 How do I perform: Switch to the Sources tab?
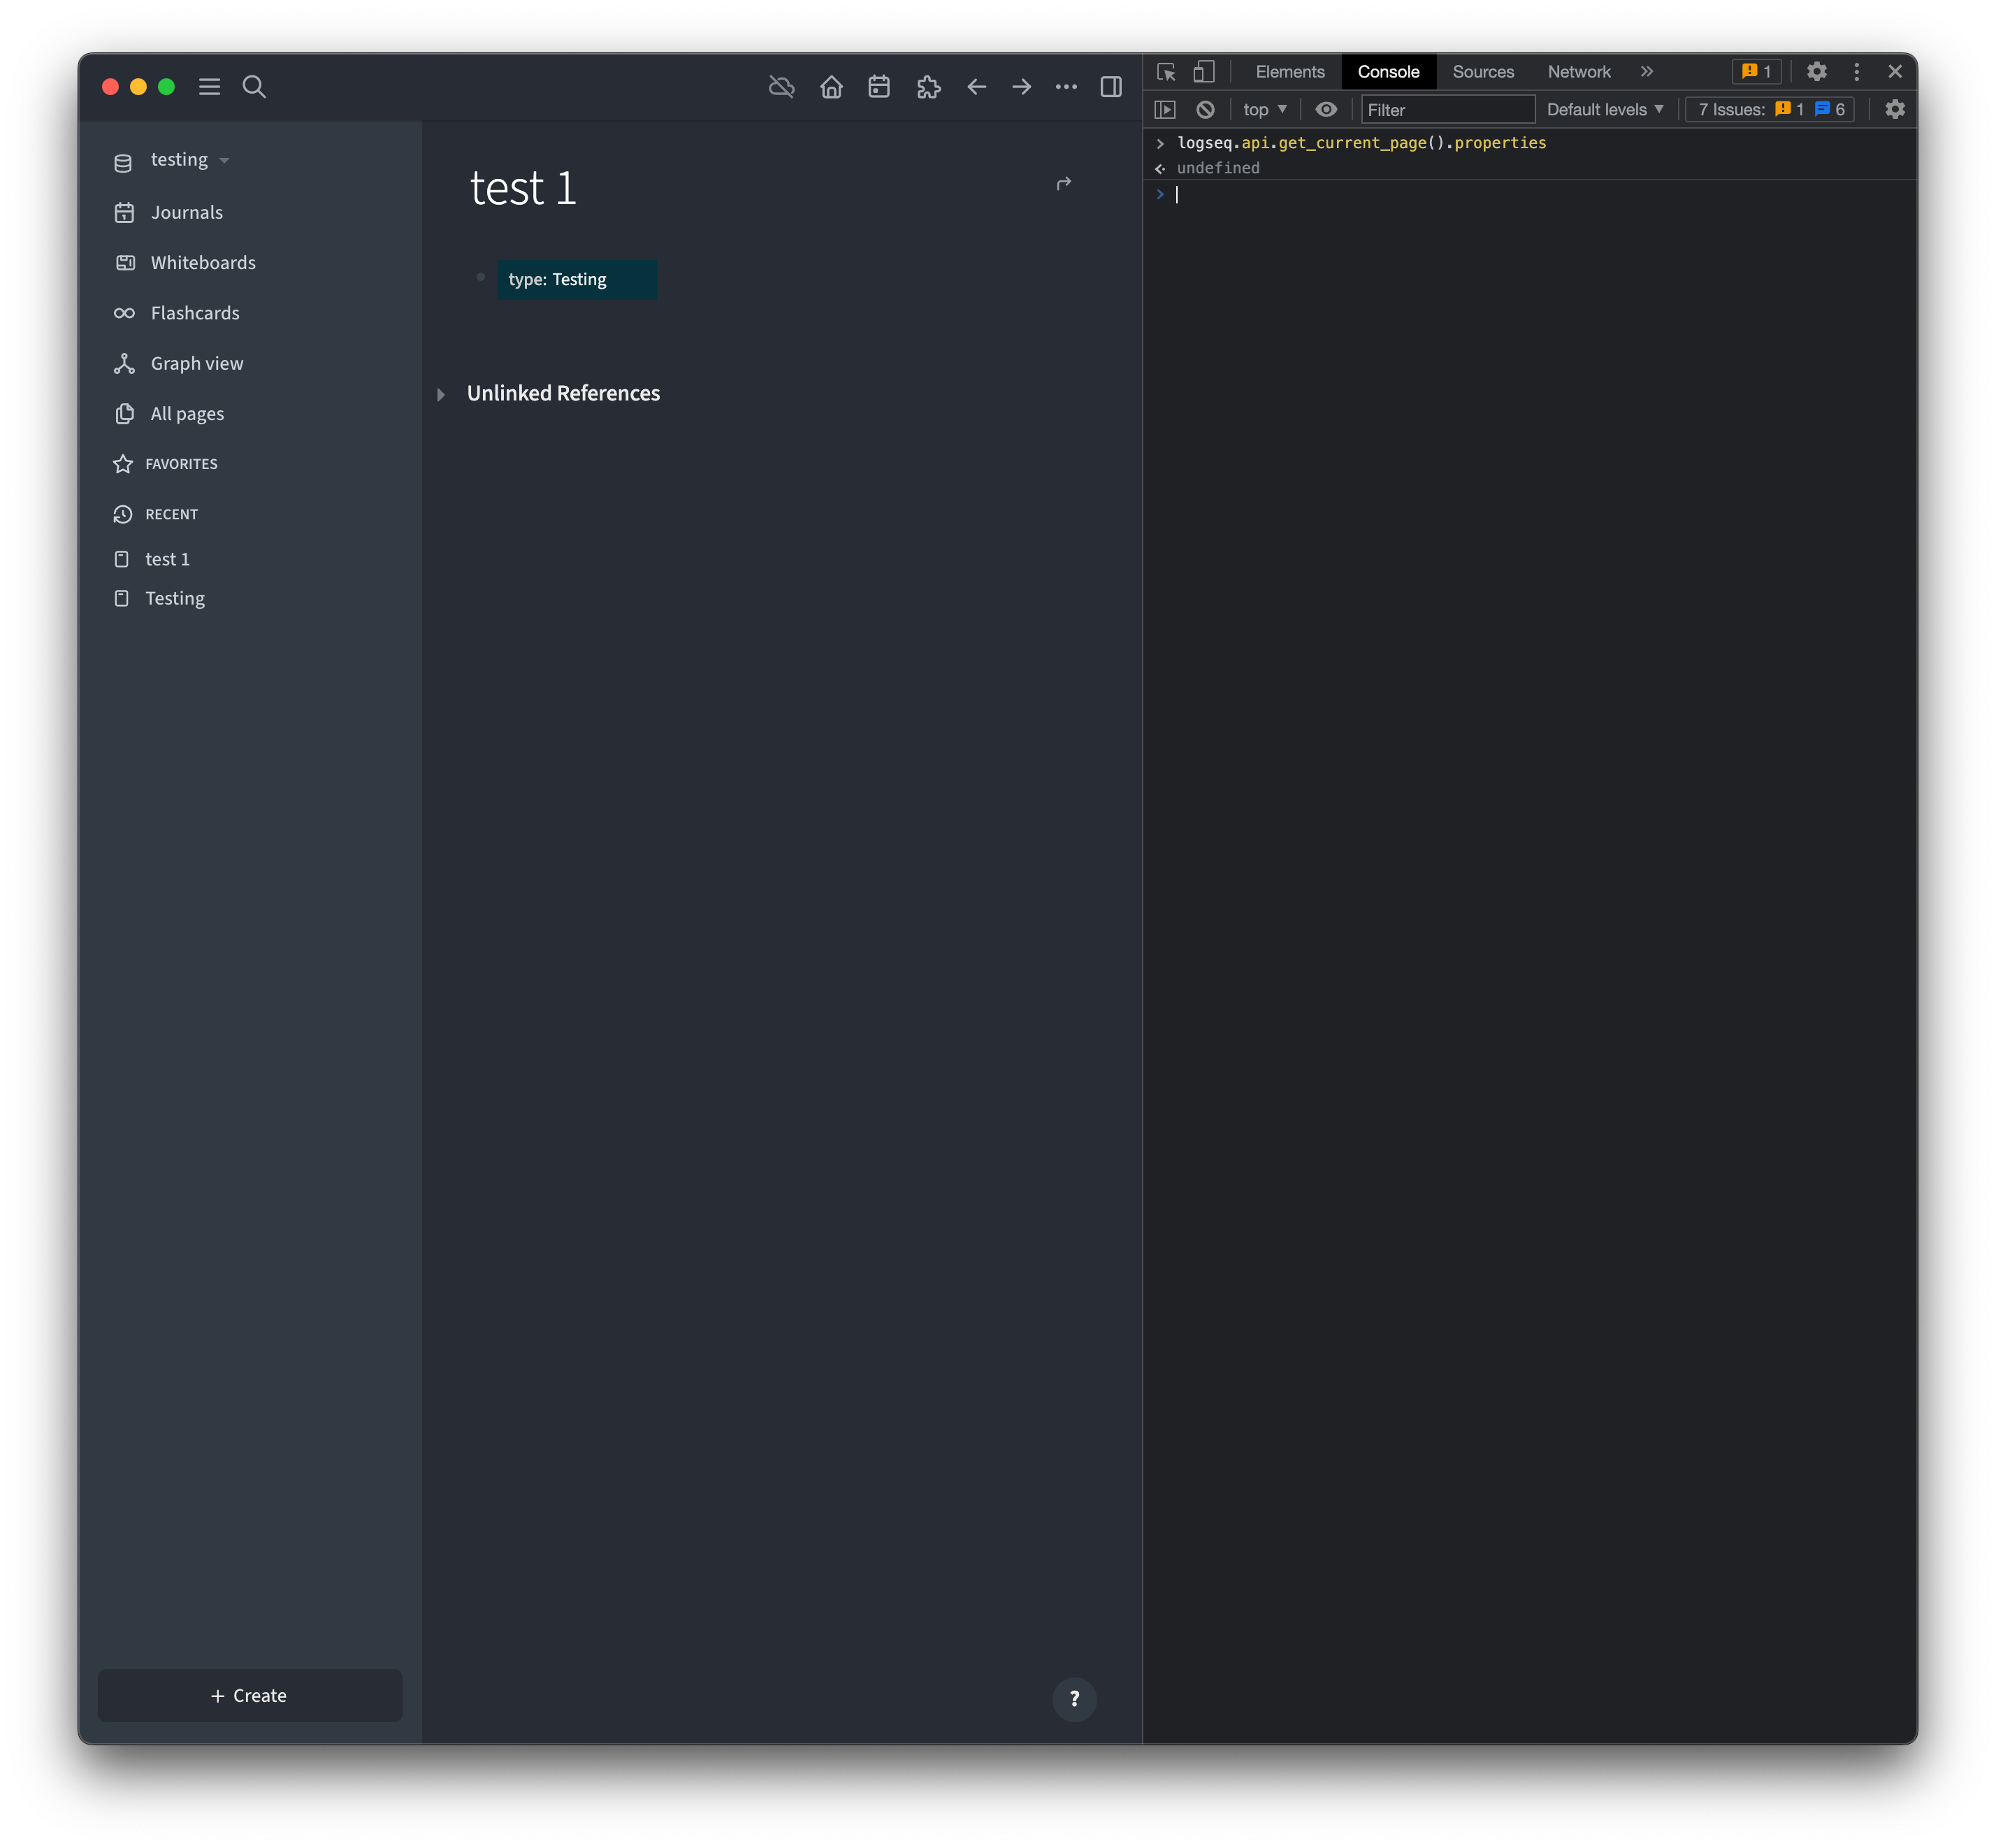(x=1483, y=71)
